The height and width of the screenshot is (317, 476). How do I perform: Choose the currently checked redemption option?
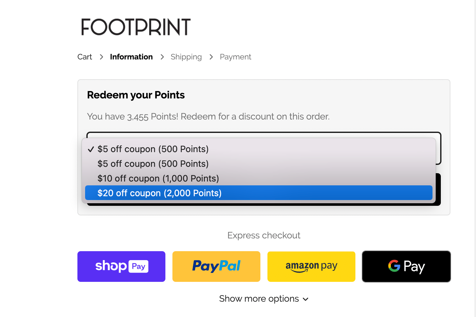153,149
